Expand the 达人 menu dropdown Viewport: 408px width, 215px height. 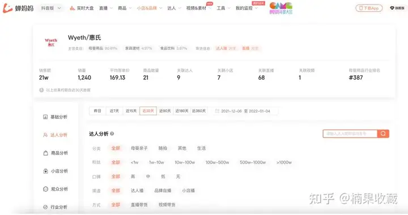point(180,8)
